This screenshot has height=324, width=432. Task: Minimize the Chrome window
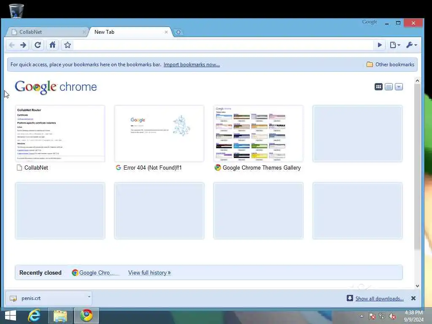(387, 23)
